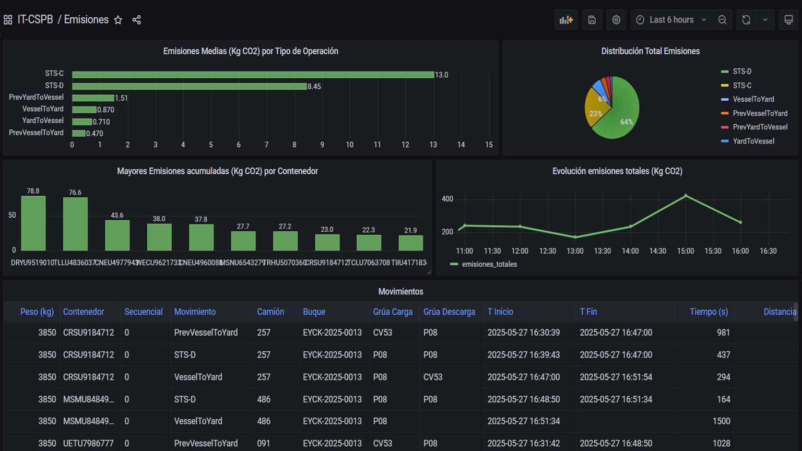Sort table by Tiempo (s) column

point(709,312)
